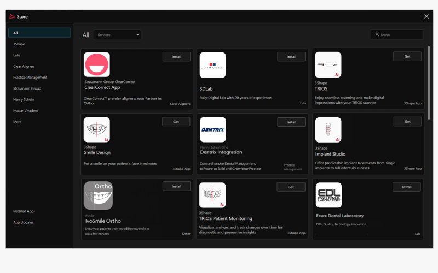Get the Smile Design app

pyautogui.click(x=176, y=122)
